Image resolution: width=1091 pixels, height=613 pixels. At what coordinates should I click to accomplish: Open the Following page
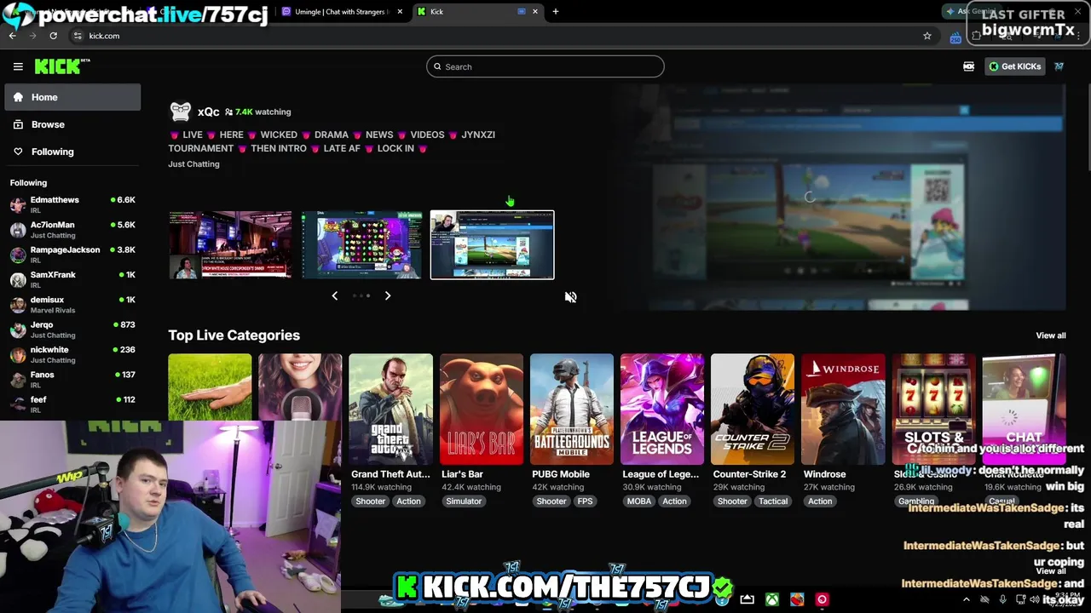[72, 152]
